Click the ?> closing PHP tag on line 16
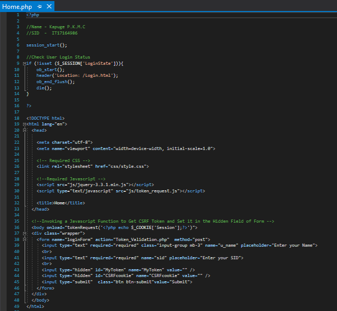This screenshot has height=311, width=337. coord(29,106)
